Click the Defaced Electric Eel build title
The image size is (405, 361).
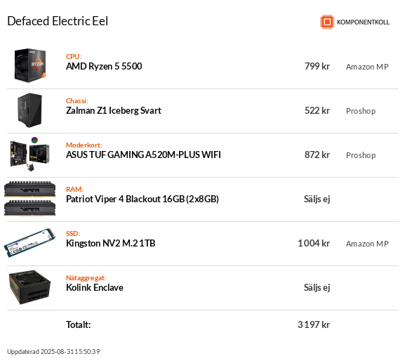(58, 21)
